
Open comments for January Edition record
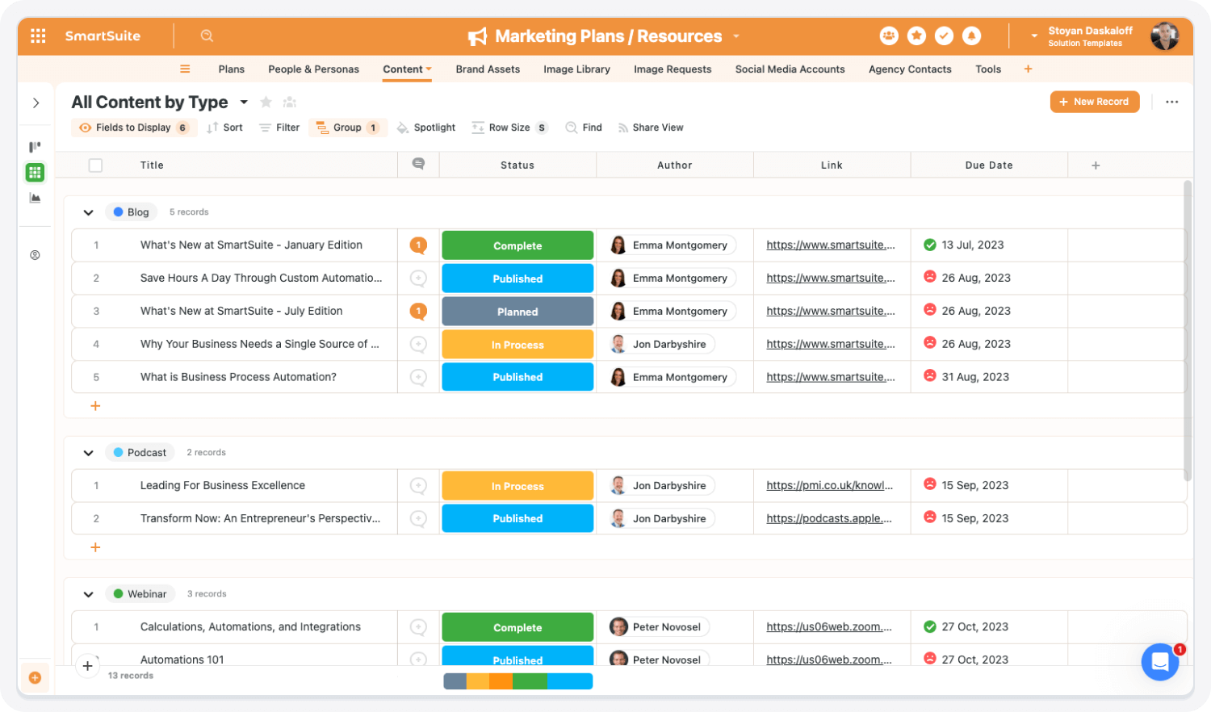click(x=418, y=245)
